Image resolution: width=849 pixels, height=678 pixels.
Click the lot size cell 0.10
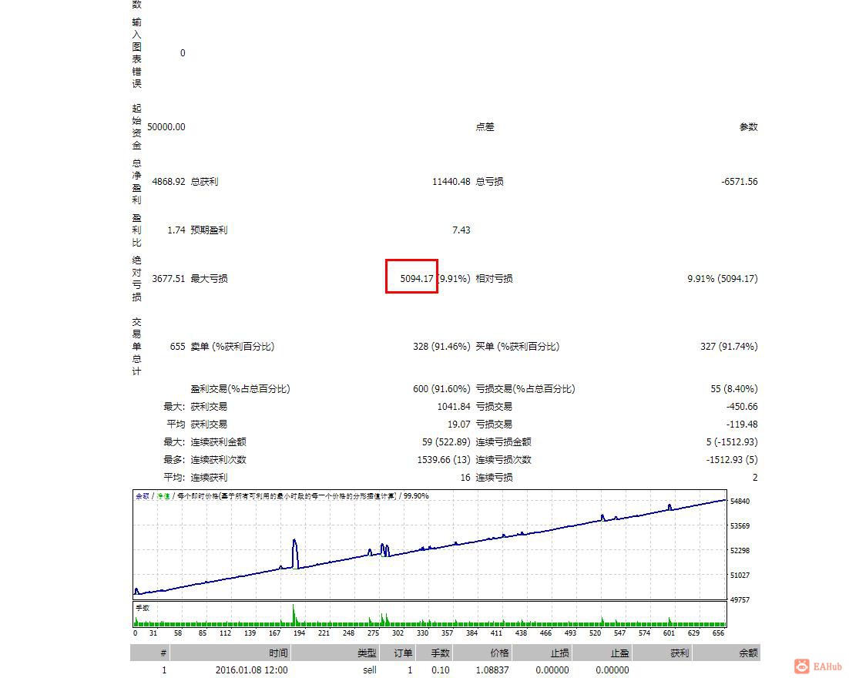pyautogui.click(x=441, y=670)
